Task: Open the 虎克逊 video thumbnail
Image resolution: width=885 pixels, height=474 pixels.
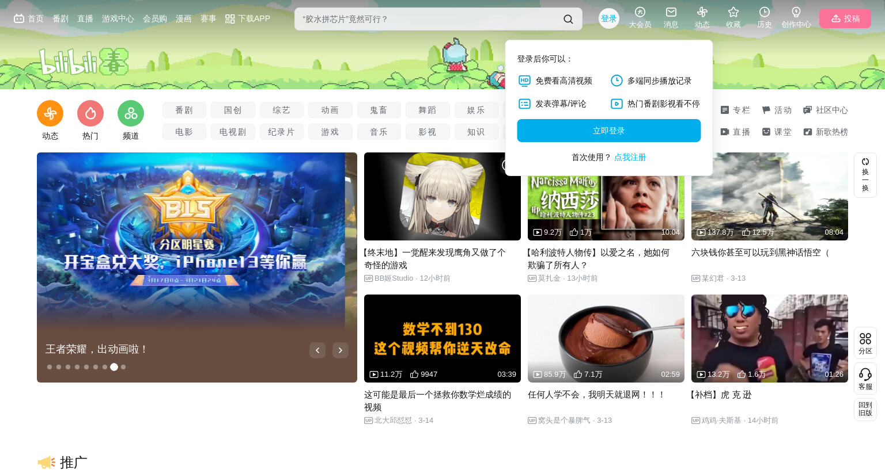Action: (x=770, y=338)
